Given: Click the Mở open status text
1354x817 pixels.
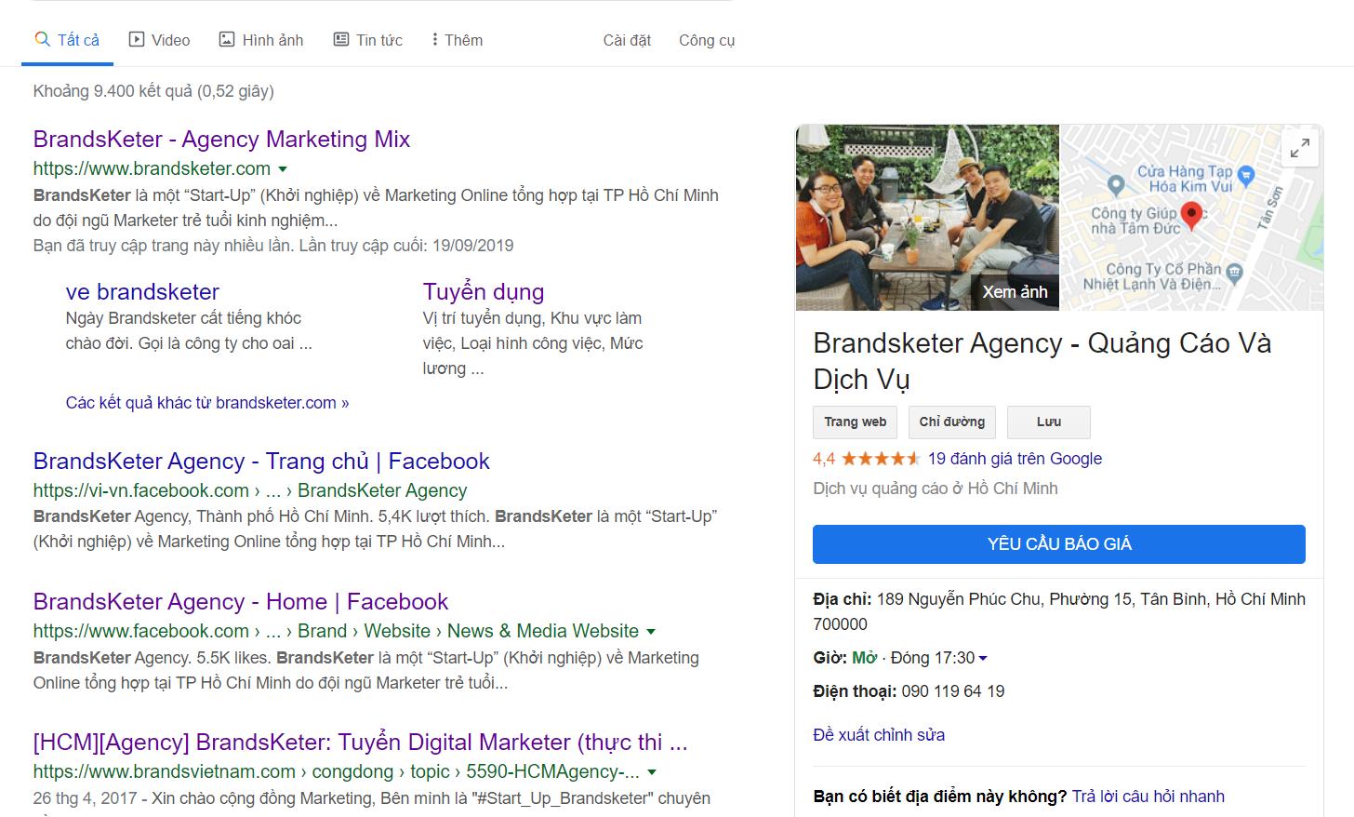Looking at the screenshot, I should point(865,658).
